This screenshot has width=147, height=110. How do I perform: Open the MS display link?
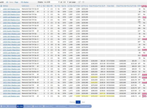pyautogui.click(x=25, y=2)
